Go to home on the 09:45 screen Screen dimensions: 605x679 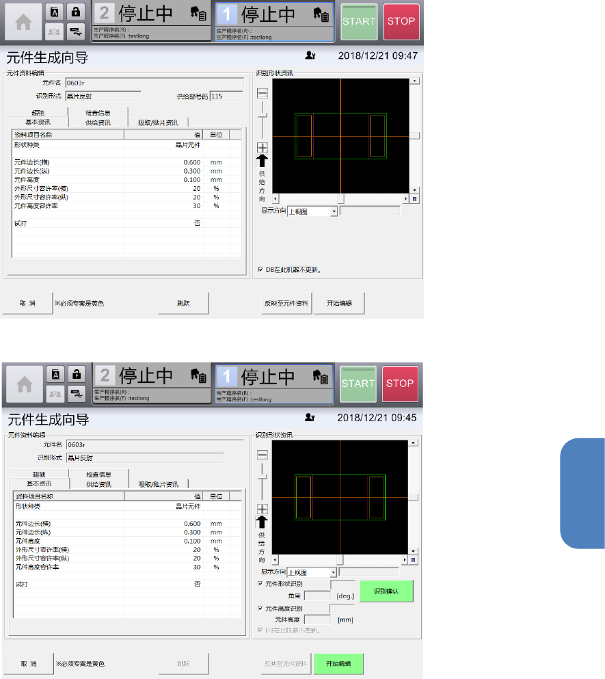24,384
